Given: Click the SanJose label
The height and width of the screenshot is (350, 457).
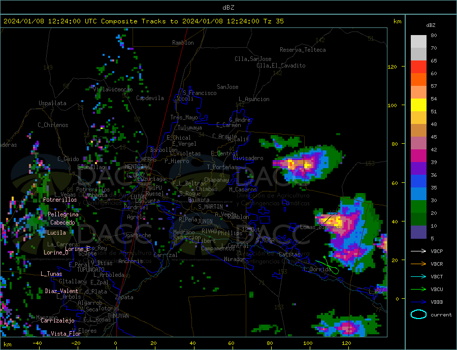Looking at the screenshot, I should (227, 87).
